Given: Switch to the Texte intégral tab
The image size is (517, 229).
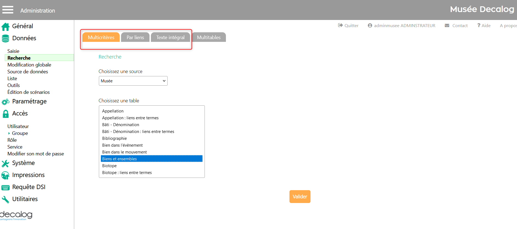Looking at the screenshot, I should tap(170, 37).
